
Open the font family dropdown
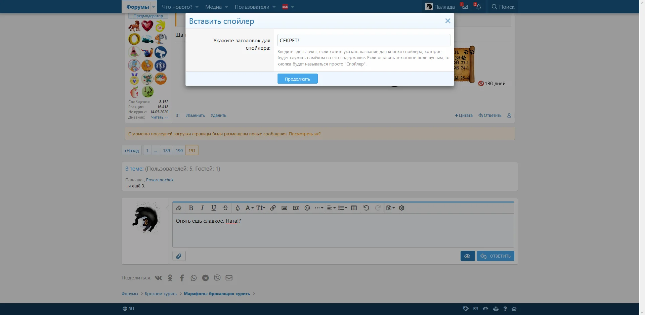(249, 208)
